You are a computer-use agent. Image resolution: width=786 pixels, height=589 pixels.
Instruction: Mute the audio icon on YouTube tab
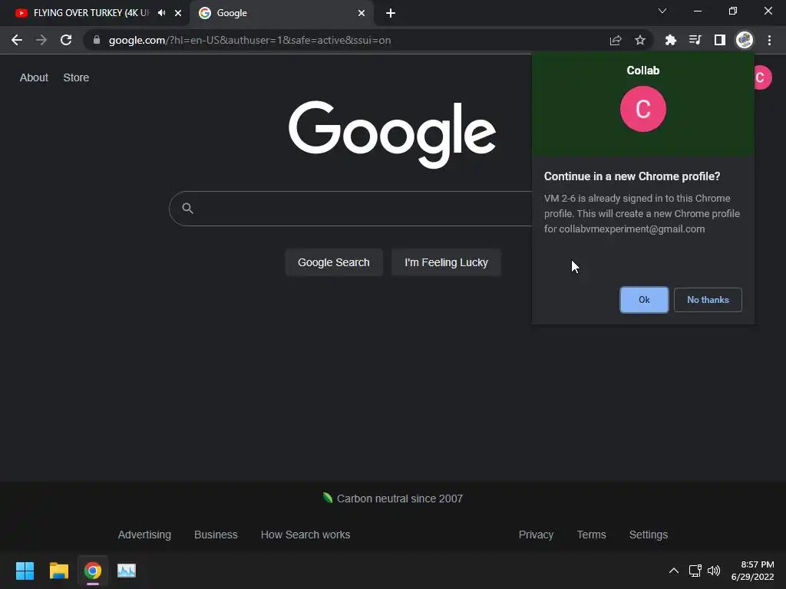[x=161, y=13]
